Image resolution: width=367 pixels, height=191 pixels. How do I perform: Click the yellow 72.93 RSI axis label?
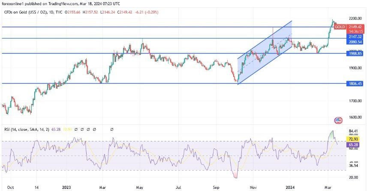pyautogui.click(x=352, y=139)
